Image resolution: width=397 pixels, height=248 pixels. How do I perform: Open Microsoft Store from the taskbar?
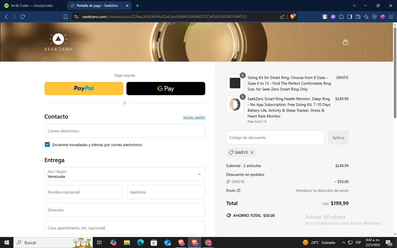[154, 242]
